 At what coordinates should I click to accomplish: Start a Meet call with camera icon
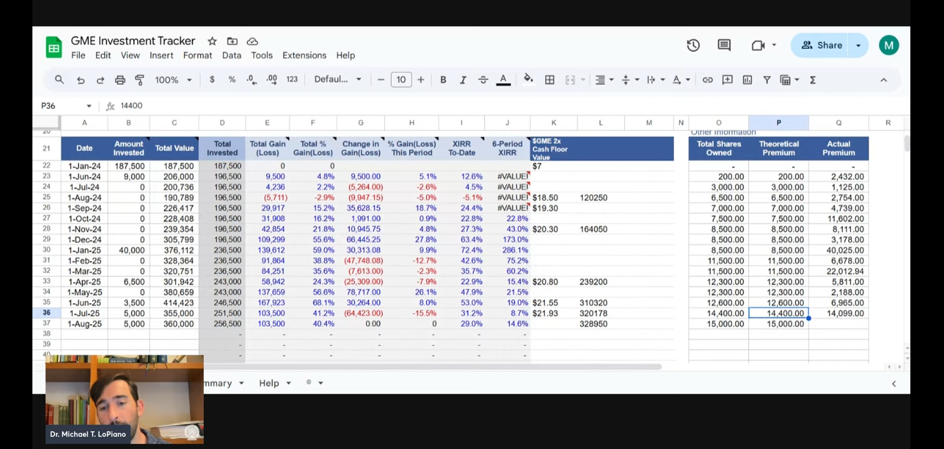[x=758, y=45]
